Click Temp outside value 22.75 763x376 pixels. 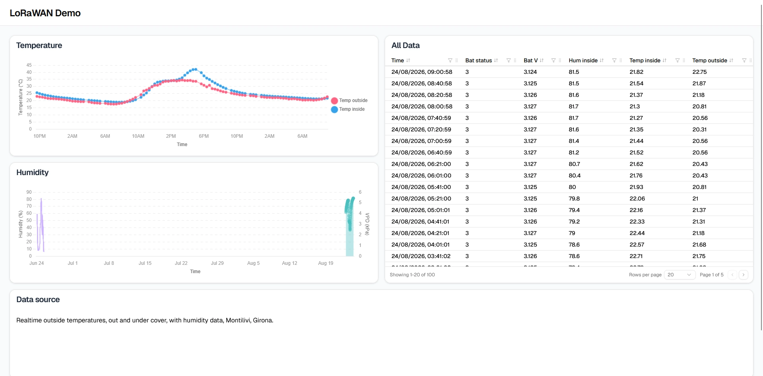coord(699,72)
